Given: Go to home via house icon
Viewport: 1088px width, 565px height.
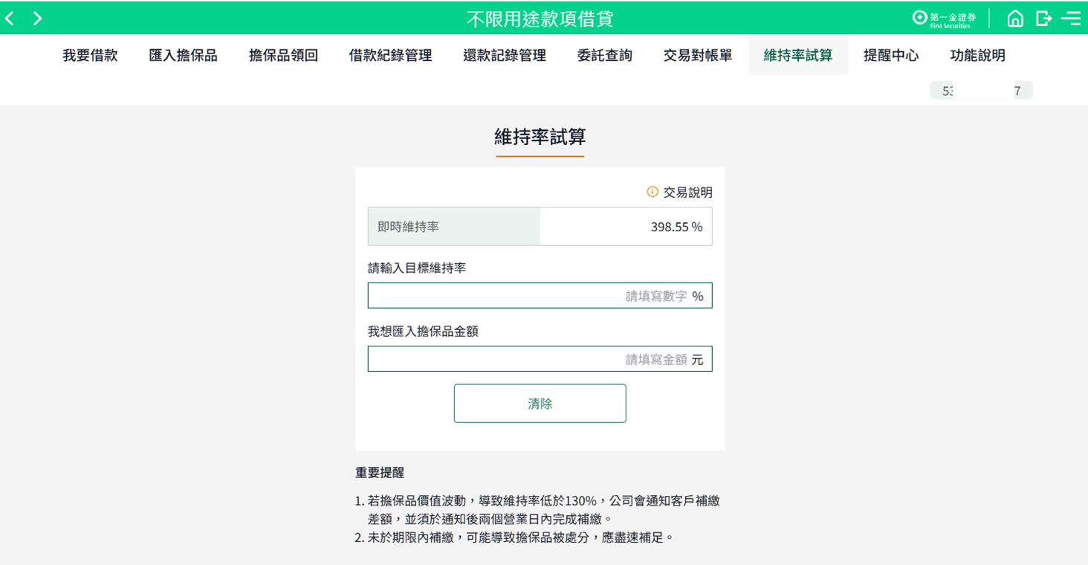Looking at the screenshot, I should [x=1015, y=19].
